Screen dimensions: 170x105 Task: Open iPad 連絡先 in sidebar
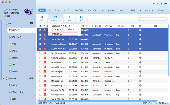coord(13,58)
